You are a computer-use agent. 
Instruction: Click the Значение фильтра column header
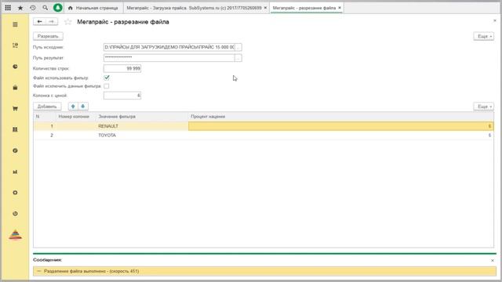pyautogui.click(x=142, y=117)
